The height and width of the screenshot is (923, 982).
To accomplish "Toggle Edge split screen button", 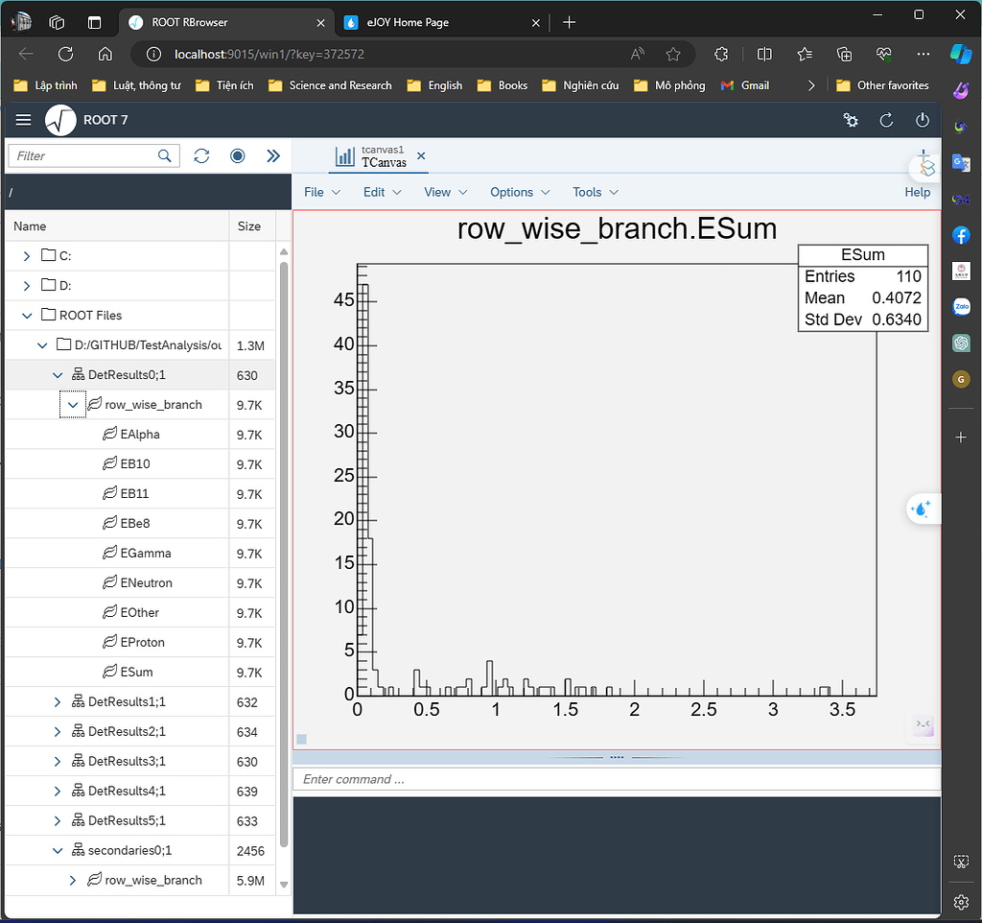I will click(764, 54).
